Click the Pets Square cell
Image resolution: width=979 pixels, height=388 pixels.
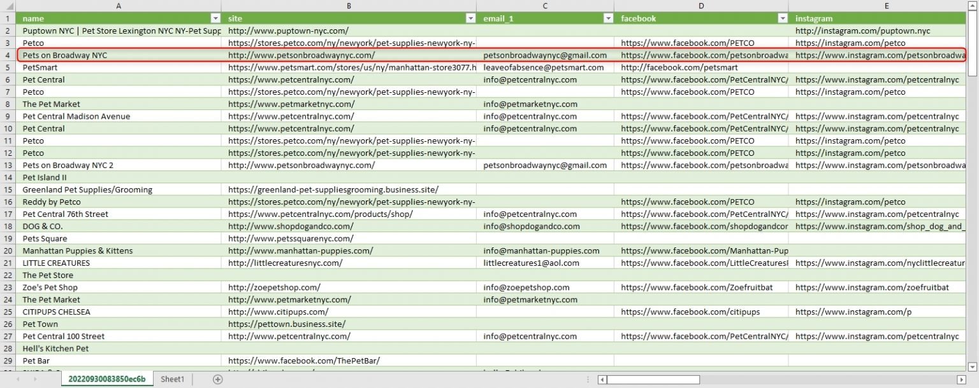(x=119, y=239)
